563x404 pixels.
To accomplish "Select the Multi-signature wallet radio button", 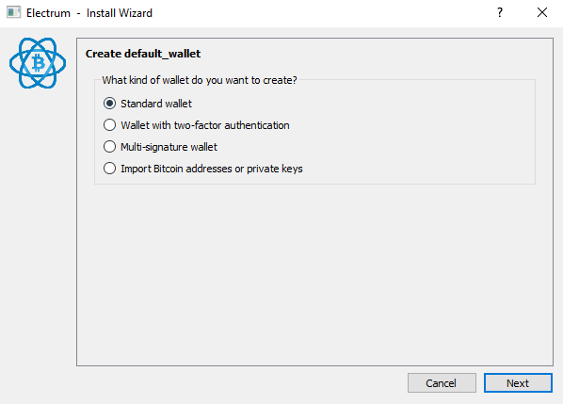I will [x=109, y=147].
